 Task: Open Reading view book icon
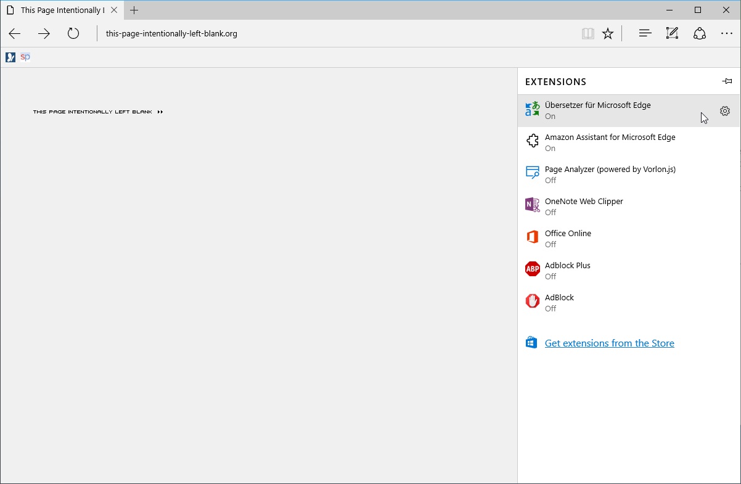(x=588, y=34)
